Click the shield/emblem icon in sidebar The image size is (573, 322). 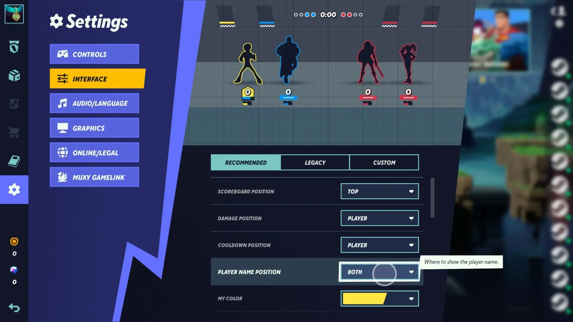coord(14,47)
